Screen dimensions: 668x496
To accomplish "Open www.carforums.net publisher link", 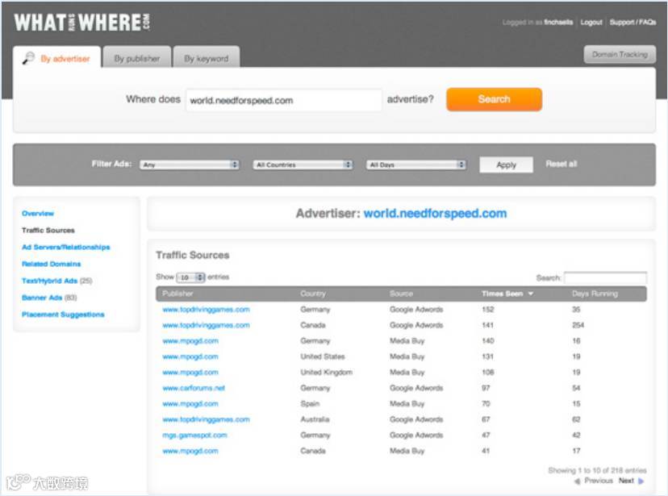I will (x=194, y=388).
